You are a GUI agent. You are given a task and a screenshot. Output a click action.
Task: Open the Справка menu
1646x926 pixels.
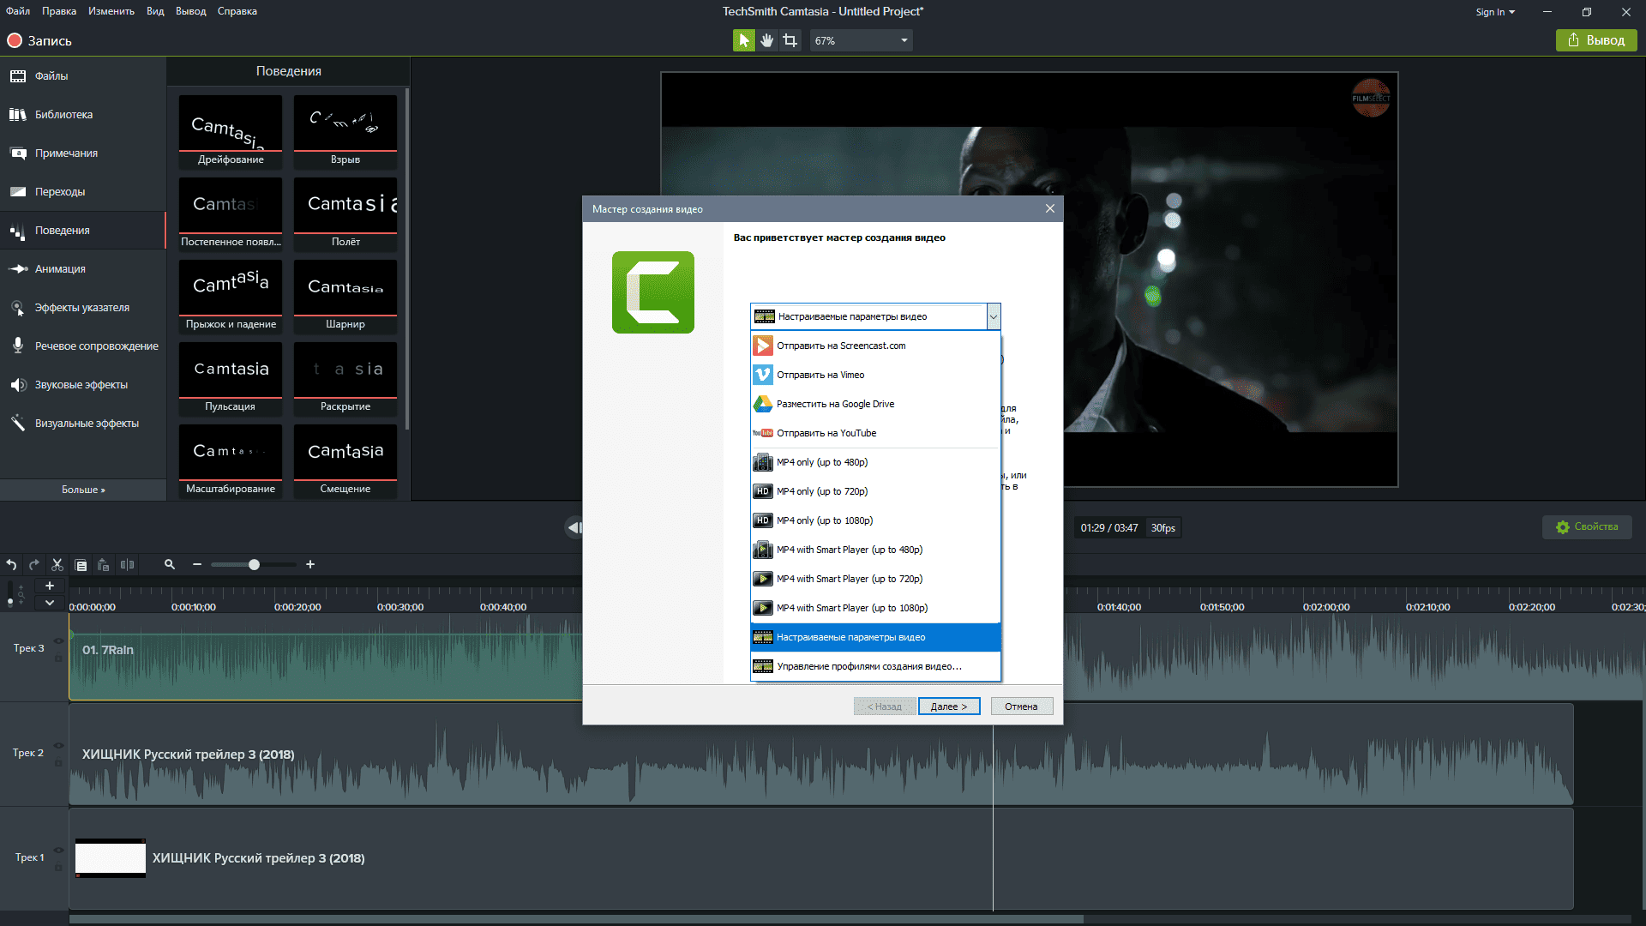point(237,11)
